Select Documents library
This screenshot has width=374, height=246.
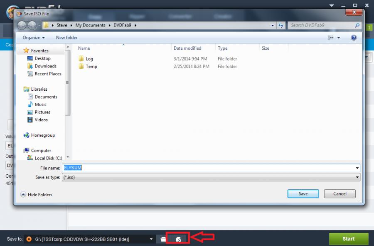click(46, 97)
